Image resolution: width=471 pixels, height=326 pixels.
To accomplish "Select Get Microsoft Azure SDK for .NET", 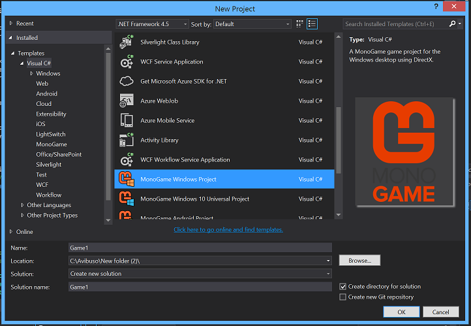I will 224,81.
